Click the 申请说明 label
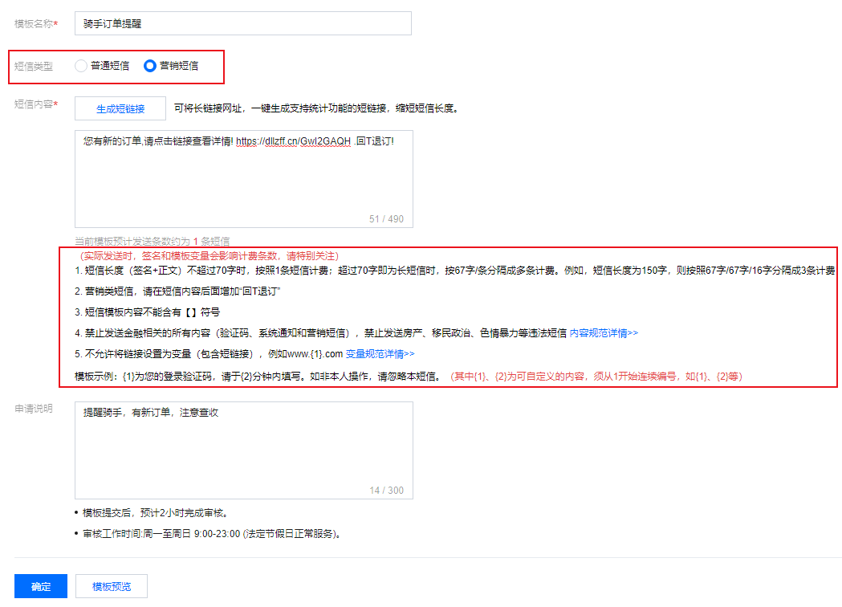Image resolution: width=842 pixels, height=607 pixels. [x=33, y=409]
